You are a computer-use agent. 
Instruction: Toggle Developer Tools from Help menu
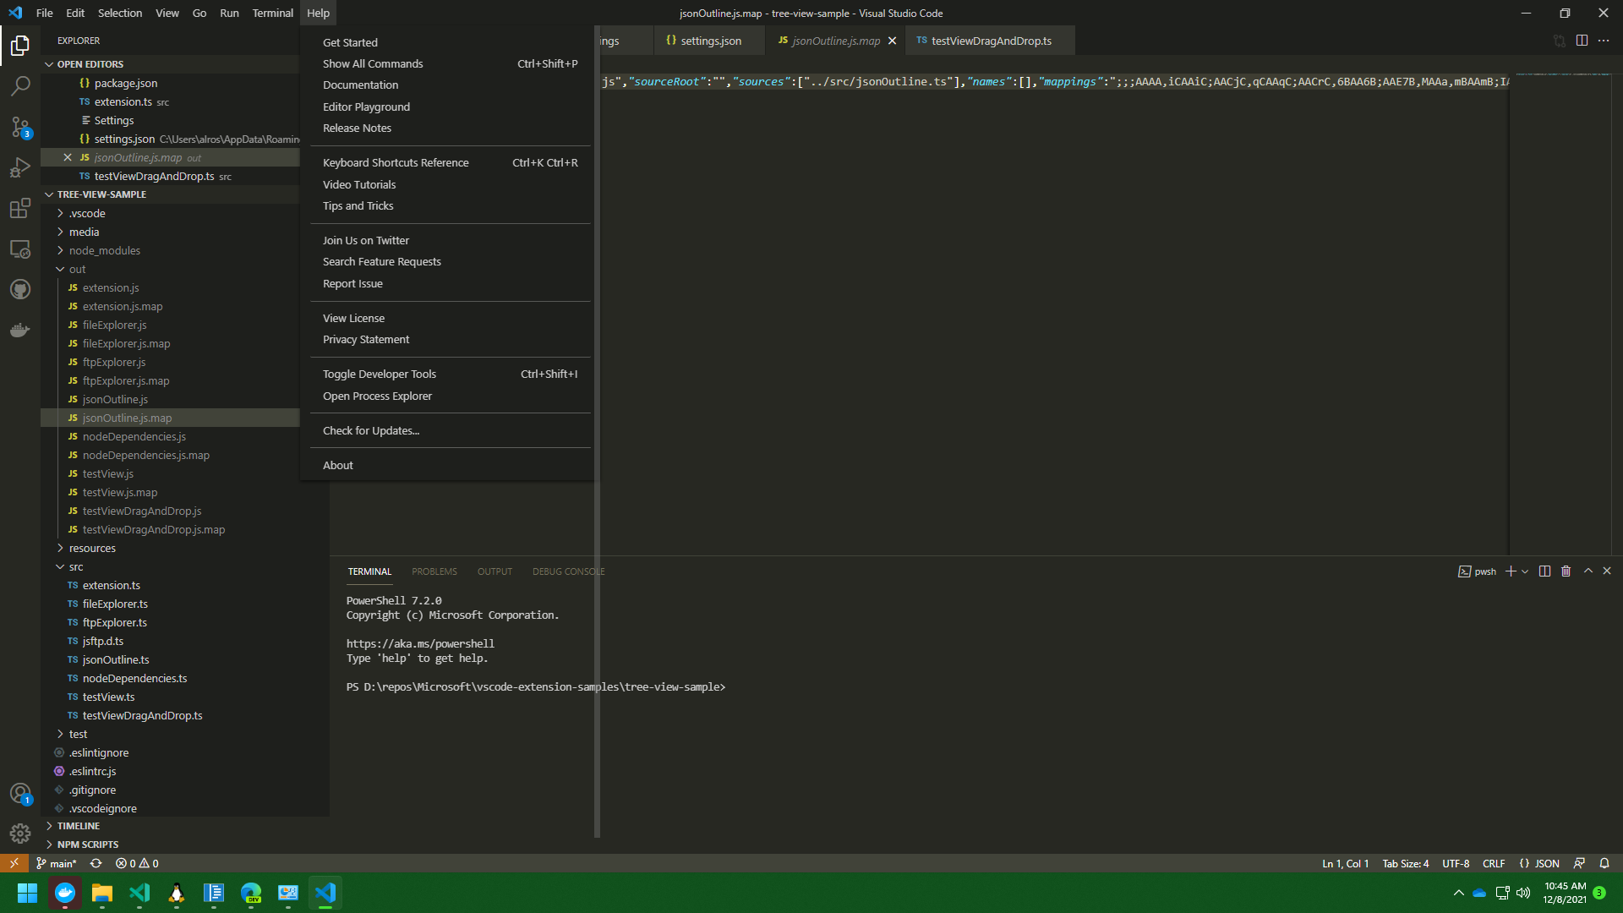tap(380, 374)
